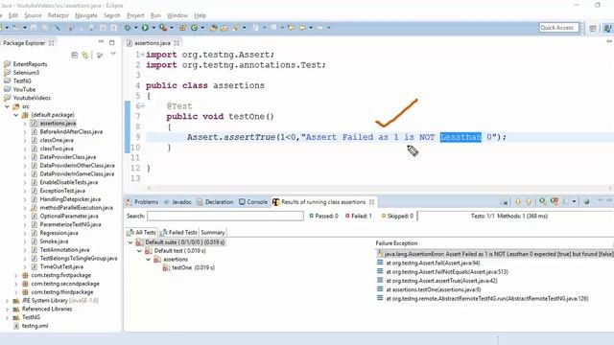Open the Window menu
This screenshot has width=614, height=345.
177,15
